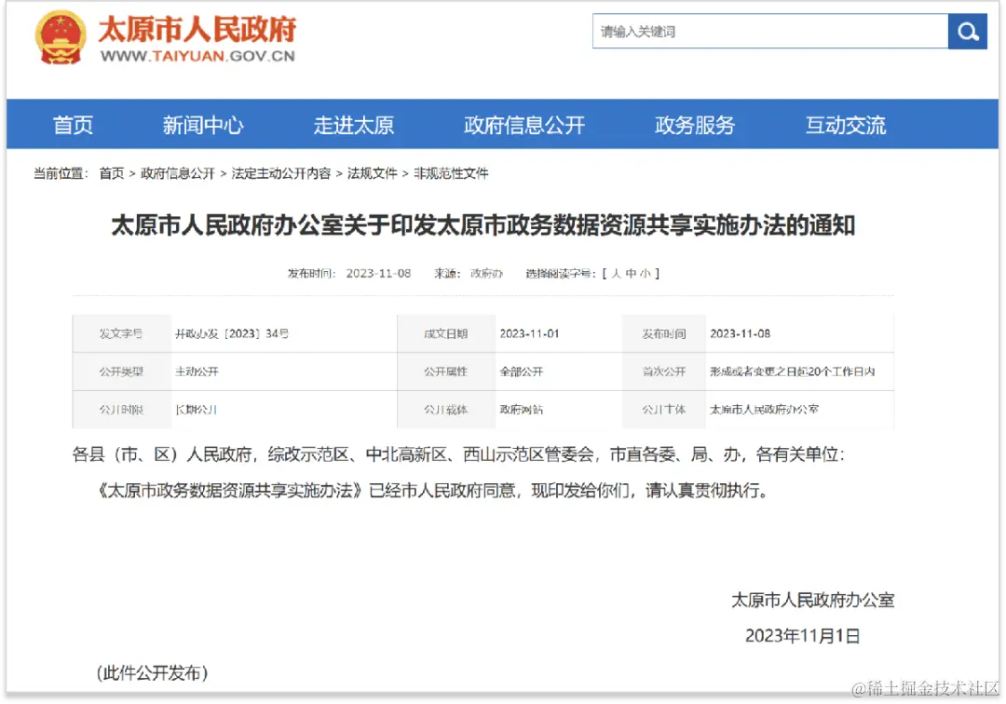The width and height of the screenshot is (1006, 704).
Task: Click the search magnifying glass icon
Action: [967, 31]
